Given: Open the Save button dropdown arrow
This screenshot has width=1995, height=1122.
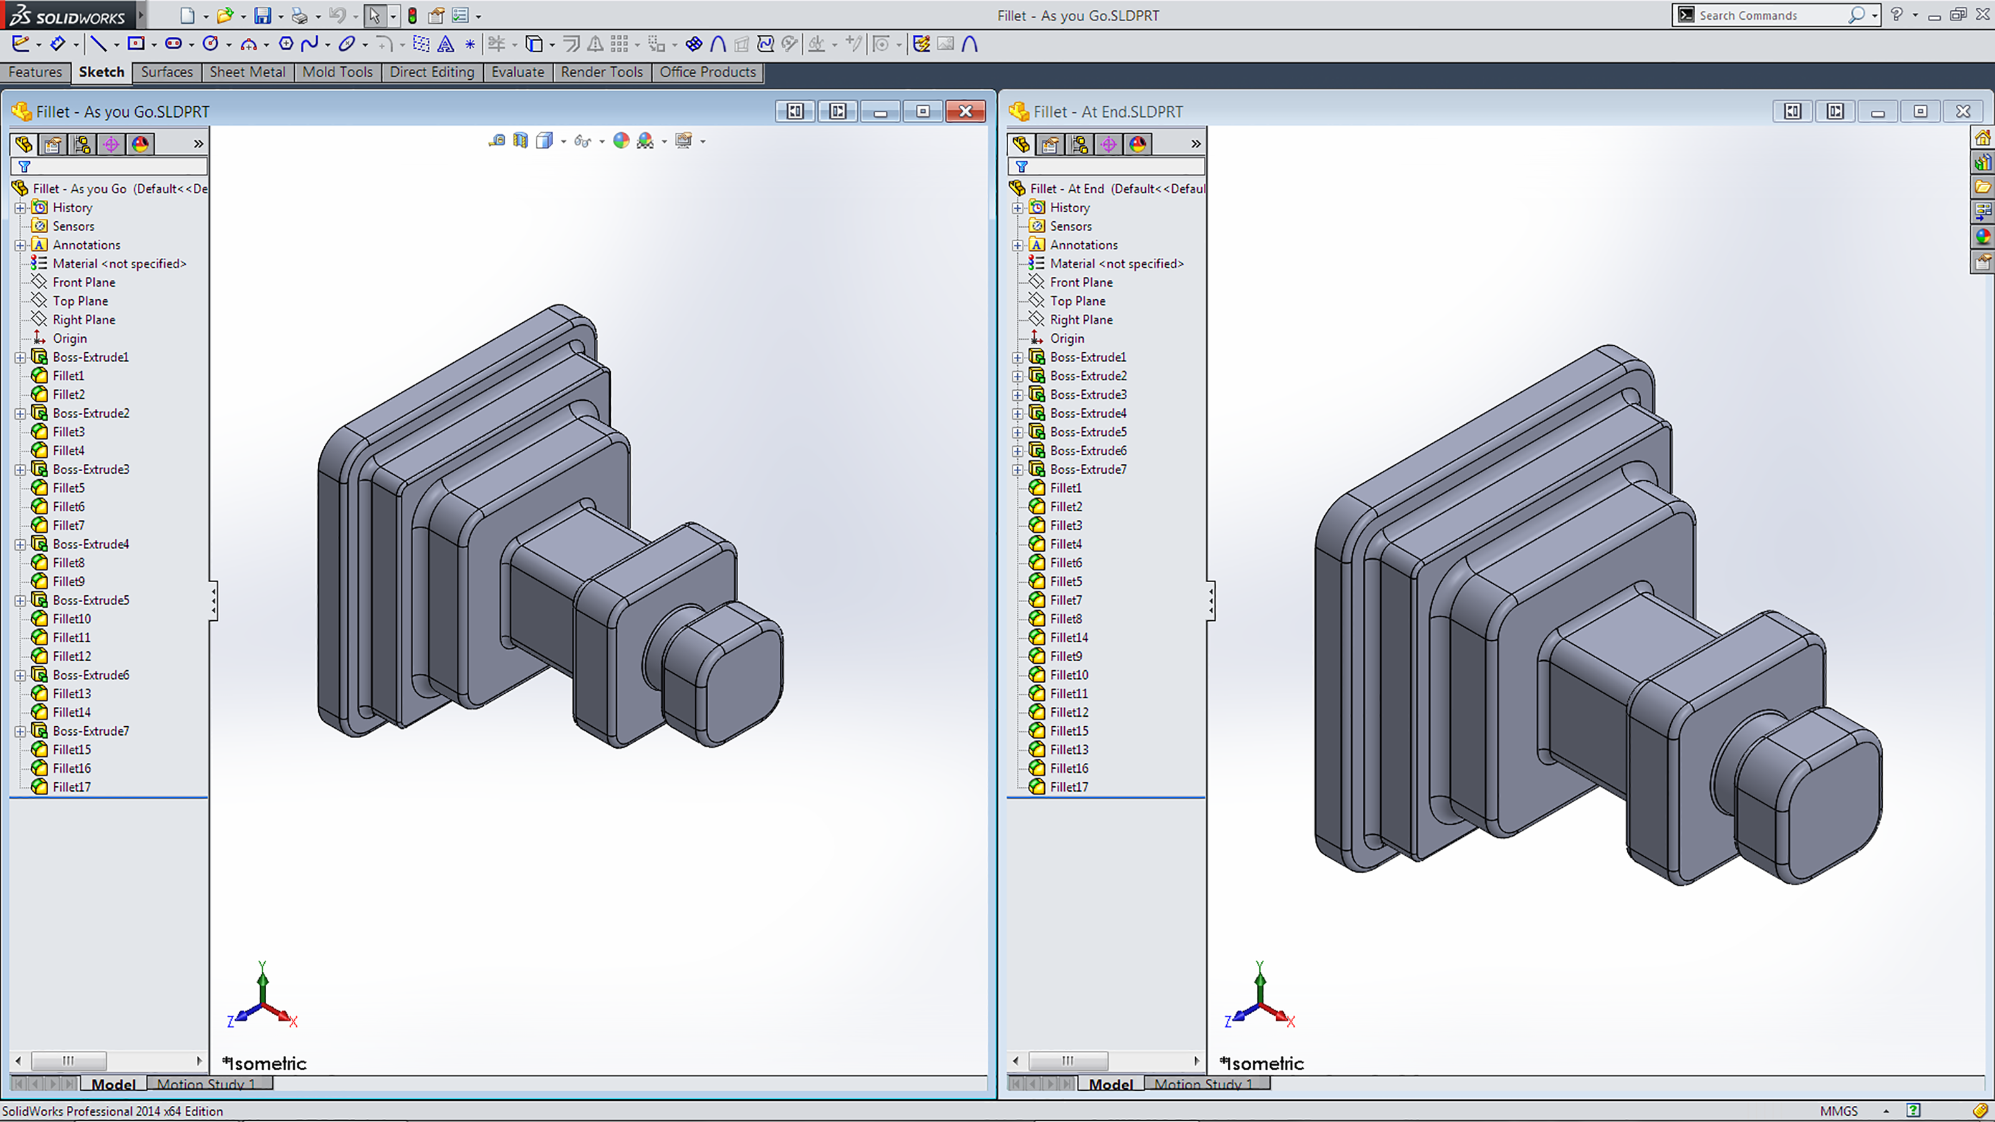Looking at the screenshot, I should tap(281, 16).
